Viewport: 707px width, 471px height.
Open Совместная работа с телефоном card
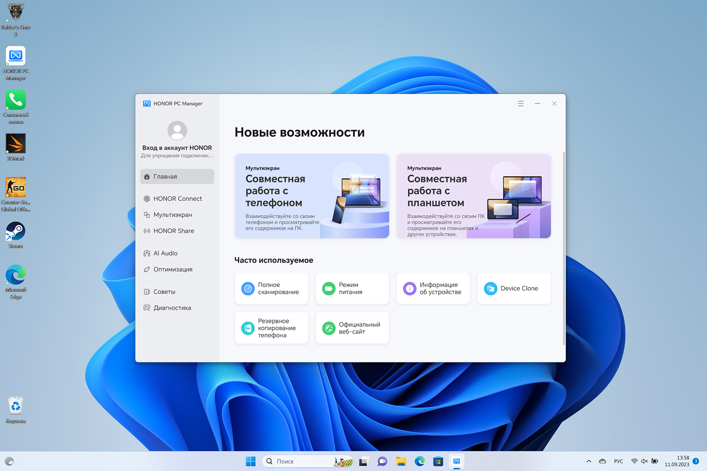point(312,196)
